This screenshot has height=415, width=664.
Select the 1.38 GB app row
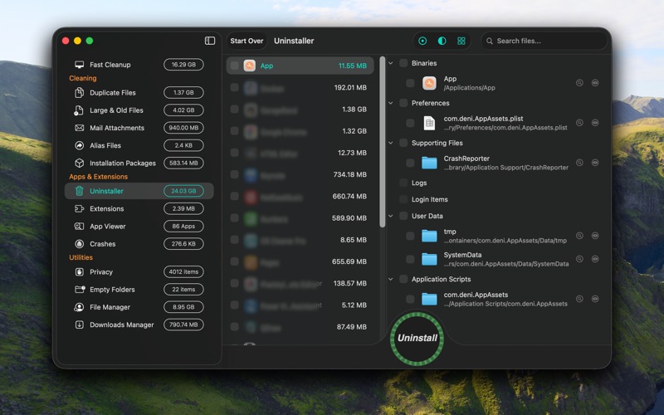click(300, 110)
